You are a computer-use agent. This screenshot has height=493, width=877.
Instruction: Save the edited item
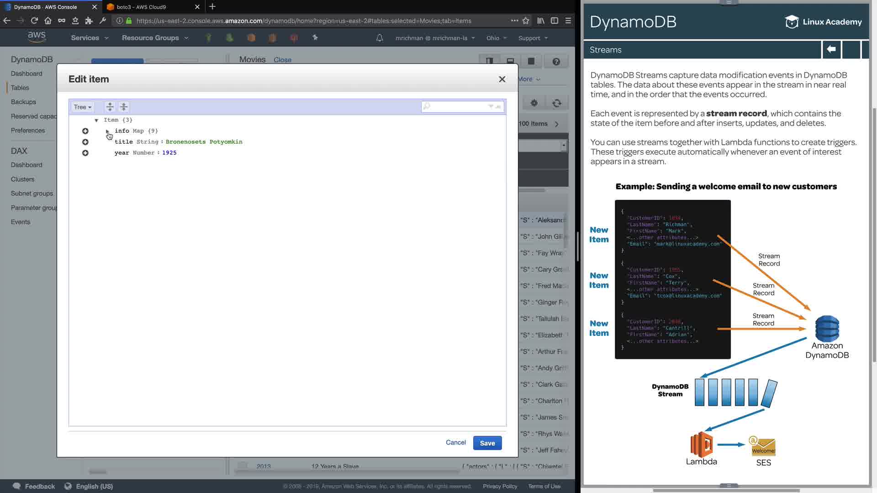coord(487,443)
